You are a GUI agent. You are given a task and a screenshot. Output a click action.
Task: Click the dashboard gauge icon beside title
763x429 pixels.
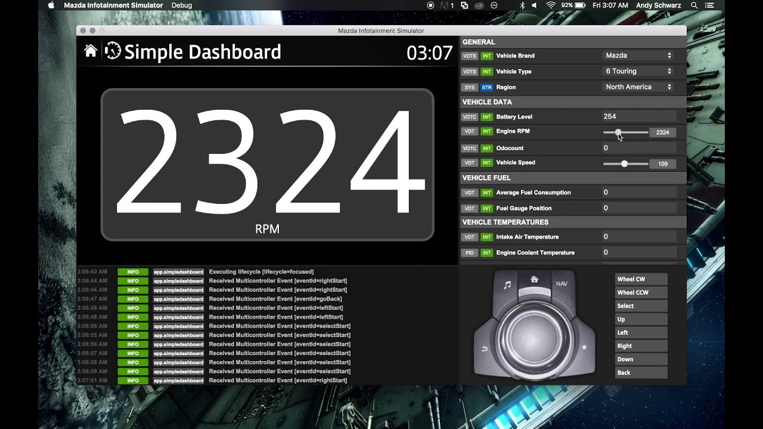(112, 51)
